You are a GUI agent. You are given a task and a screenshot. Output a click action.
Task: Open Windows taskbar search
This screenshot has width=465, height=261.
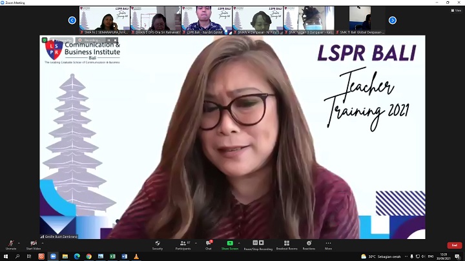click(17, 256)
